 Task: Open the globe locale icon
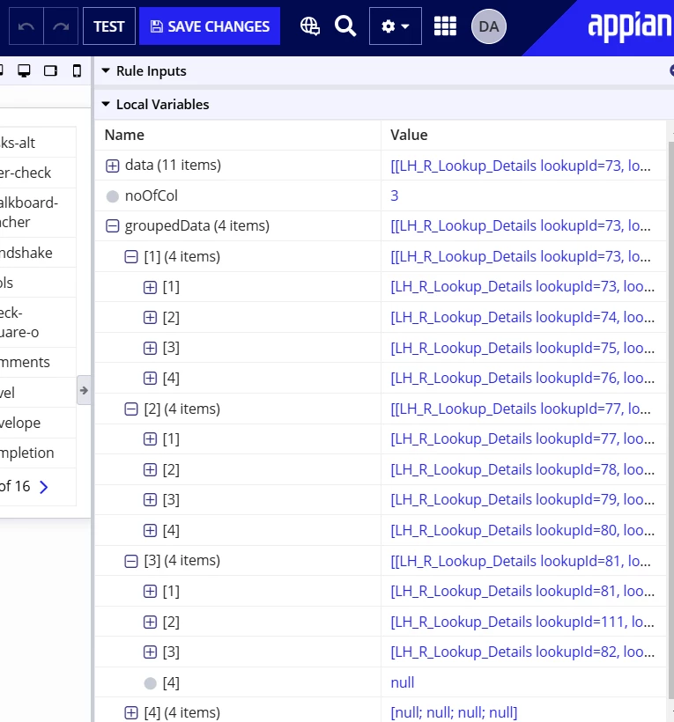(310, 26)
